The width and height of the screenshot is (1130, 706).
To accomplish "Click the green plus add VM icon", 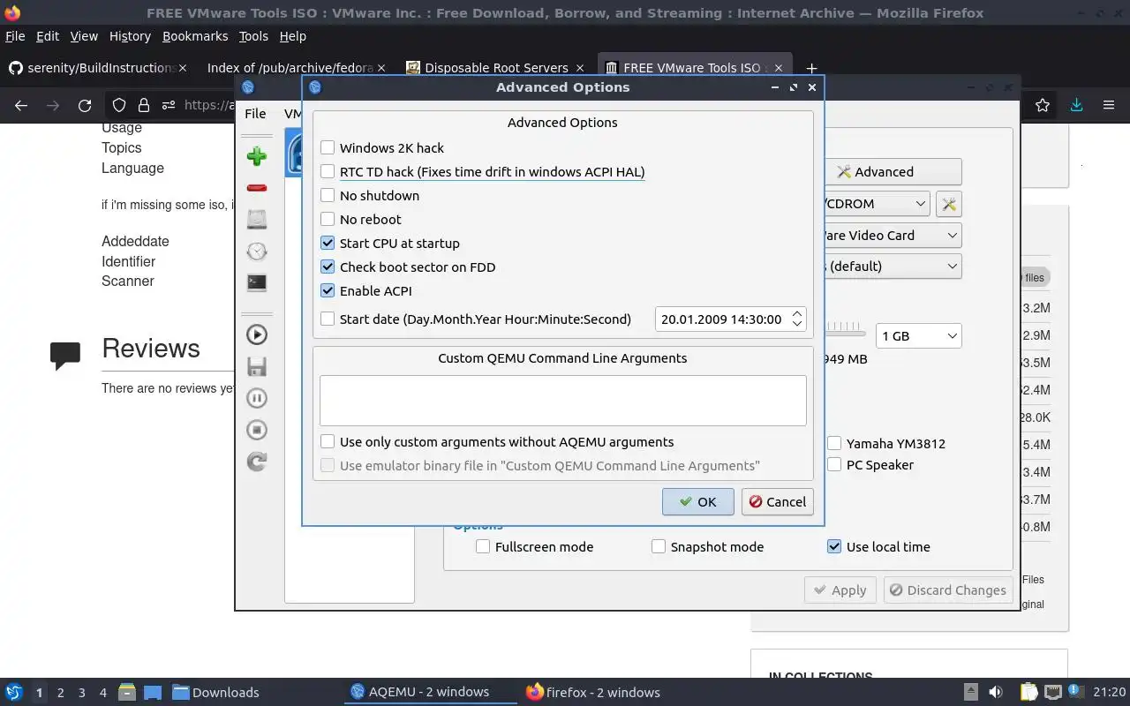I will (257, 156).
